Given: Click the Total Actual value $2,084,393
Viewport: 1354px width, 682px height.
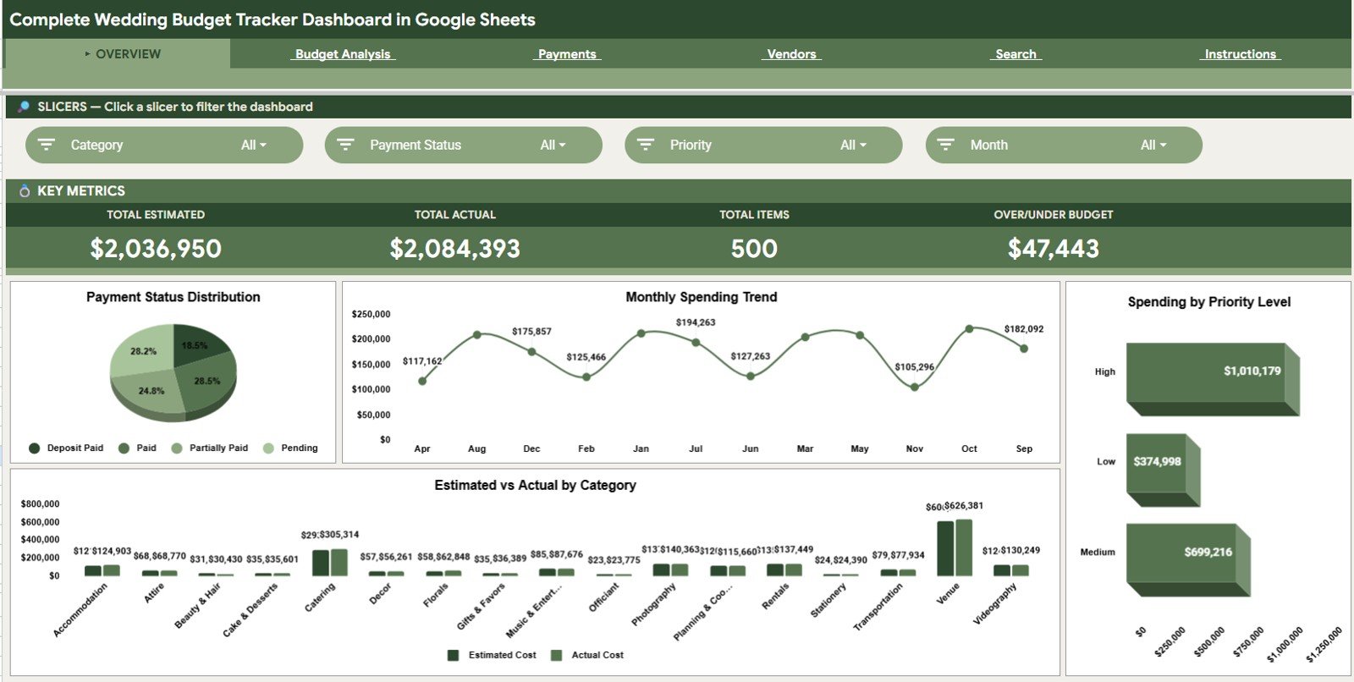Looking at the screenshot, I should pyautogui.click(x=455, y=249).
